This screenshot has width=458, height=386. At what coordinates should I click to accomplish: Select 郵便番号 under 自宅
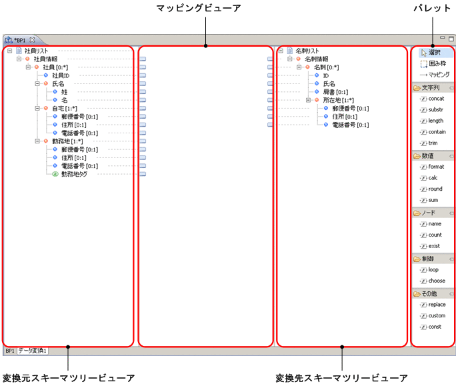[x=80, y=117]
